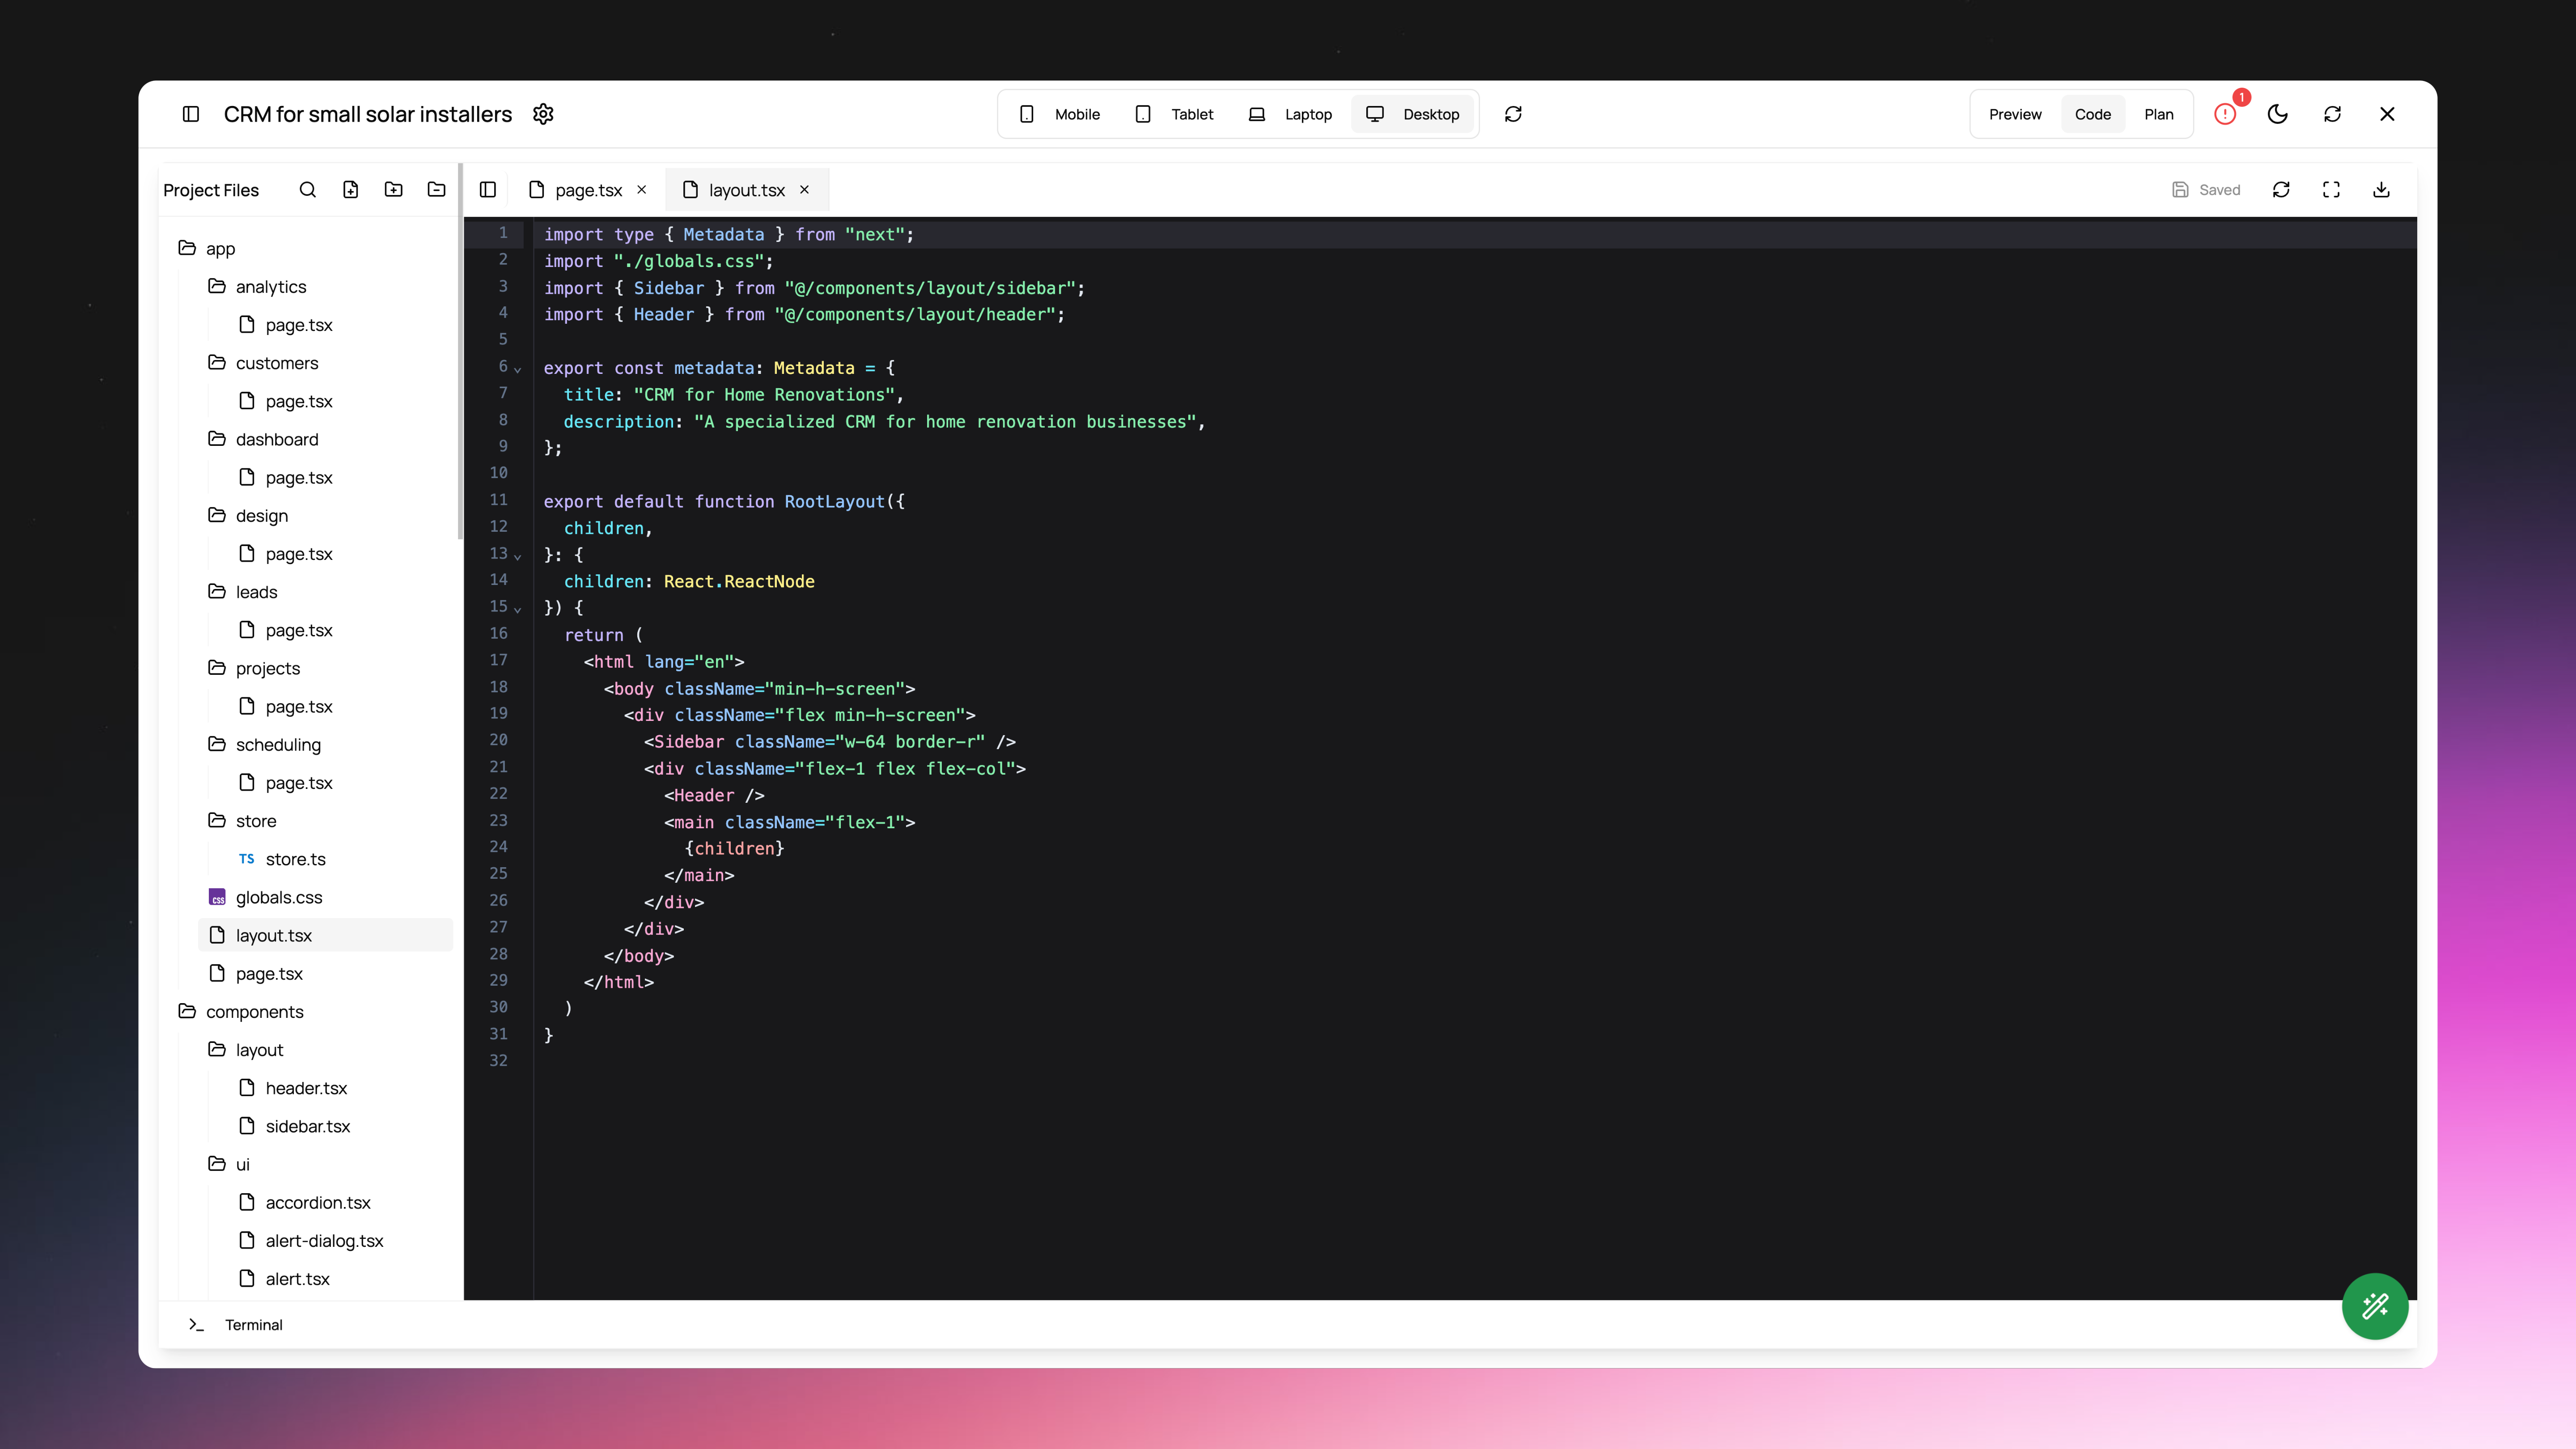Toggle the left sidebar panel
The height and width of the screenshot is (1449, 2576).
[191, 114]
